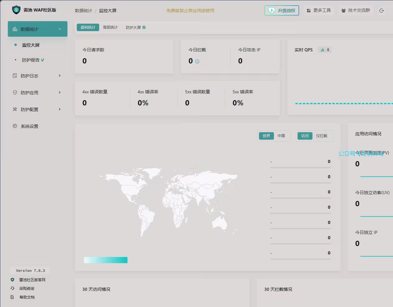Click the SafeLine WAF shield logo
The width and height of the screenshot is (393, 307).
pyautogui.click(x=16, y=10)
